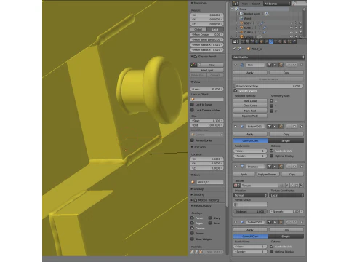The height and width of the screenshot is (262, 349).
Task: Toggle render visibility of the Displace modifier
Action: 269,167
